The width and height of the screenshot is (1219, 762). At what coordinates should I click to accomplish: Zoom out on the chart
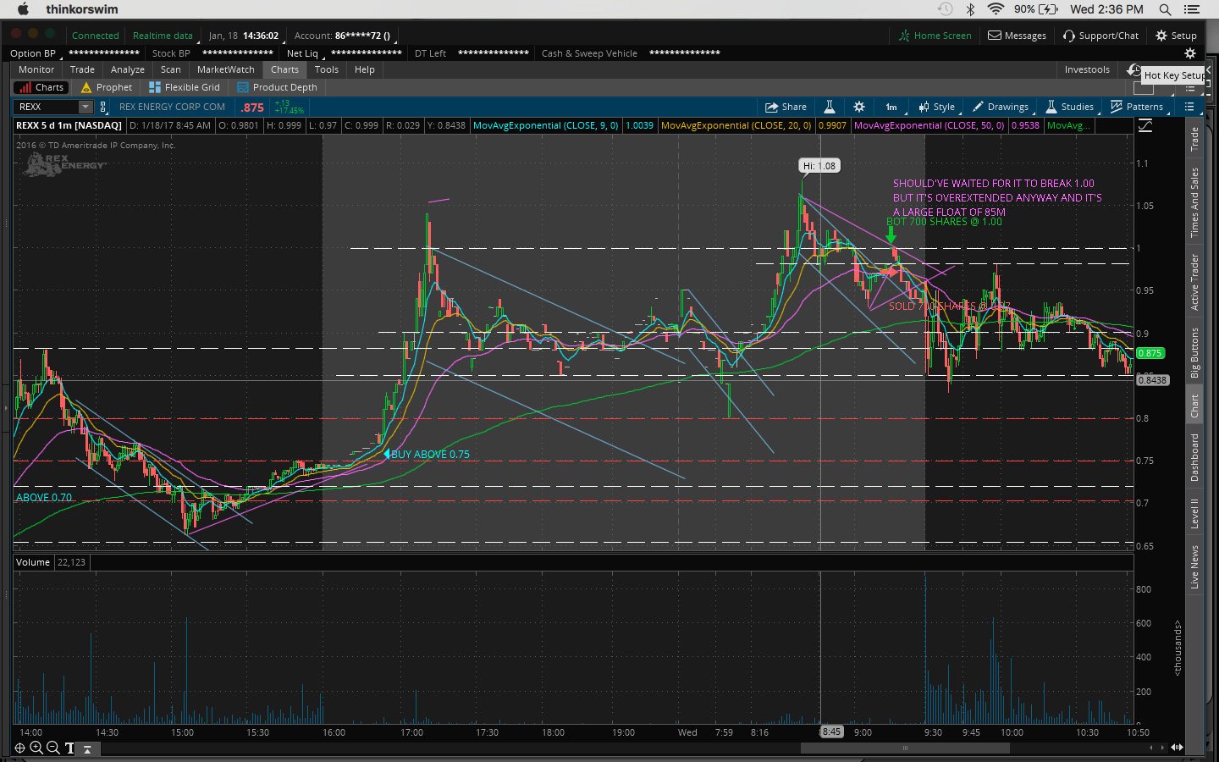[x=52, y=748]
